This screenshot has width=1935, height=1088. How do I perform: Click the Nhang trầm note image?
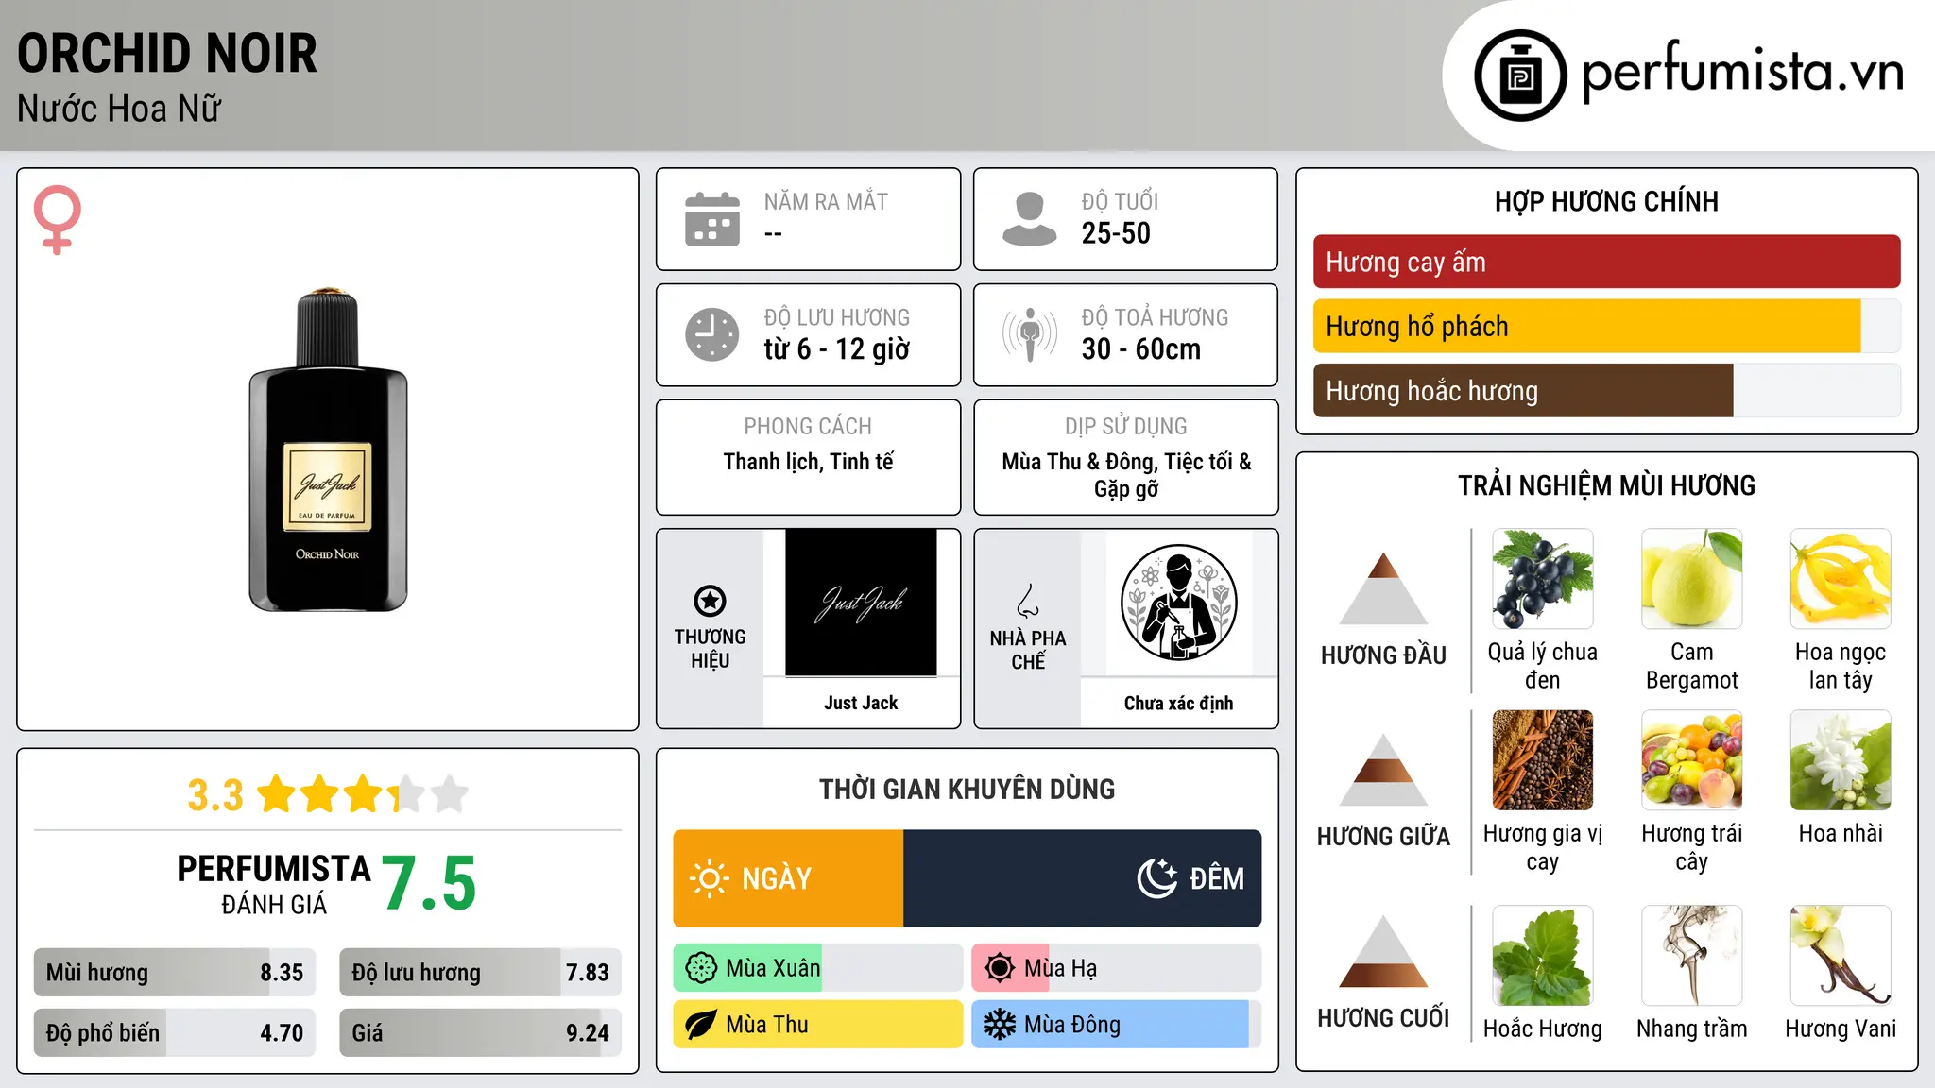pos(1692,956)
